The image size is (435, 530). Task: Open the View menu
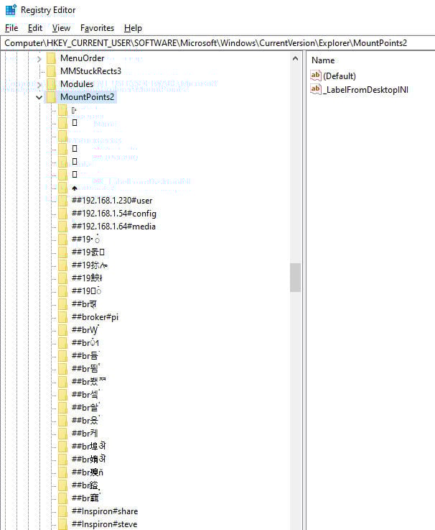tap(61, 28)
